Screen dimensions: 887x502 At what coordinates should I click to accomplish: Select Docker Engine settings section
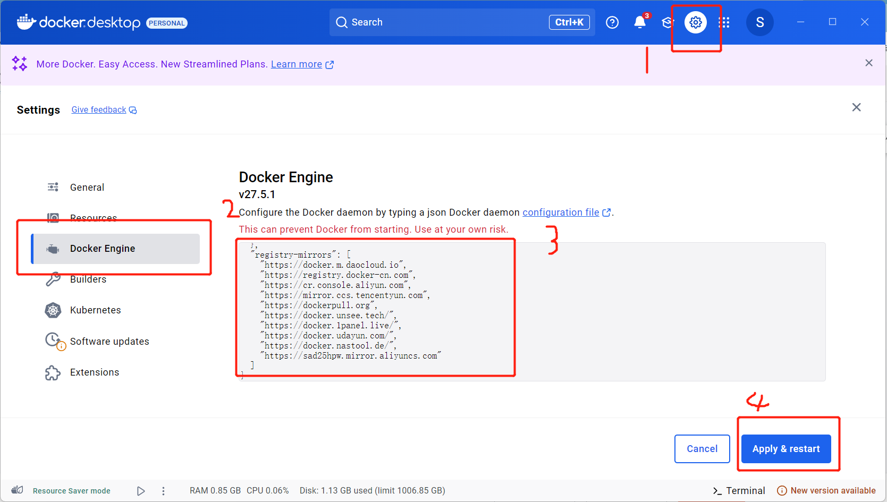click(116, 249)
